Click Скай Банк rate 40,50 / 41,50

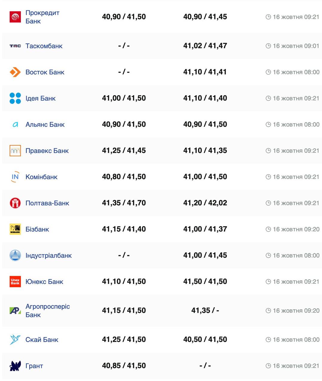tap(205, 340)
